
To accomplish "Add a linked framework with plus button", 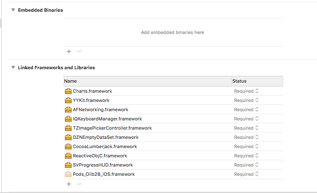I will [x=69, y=184].
